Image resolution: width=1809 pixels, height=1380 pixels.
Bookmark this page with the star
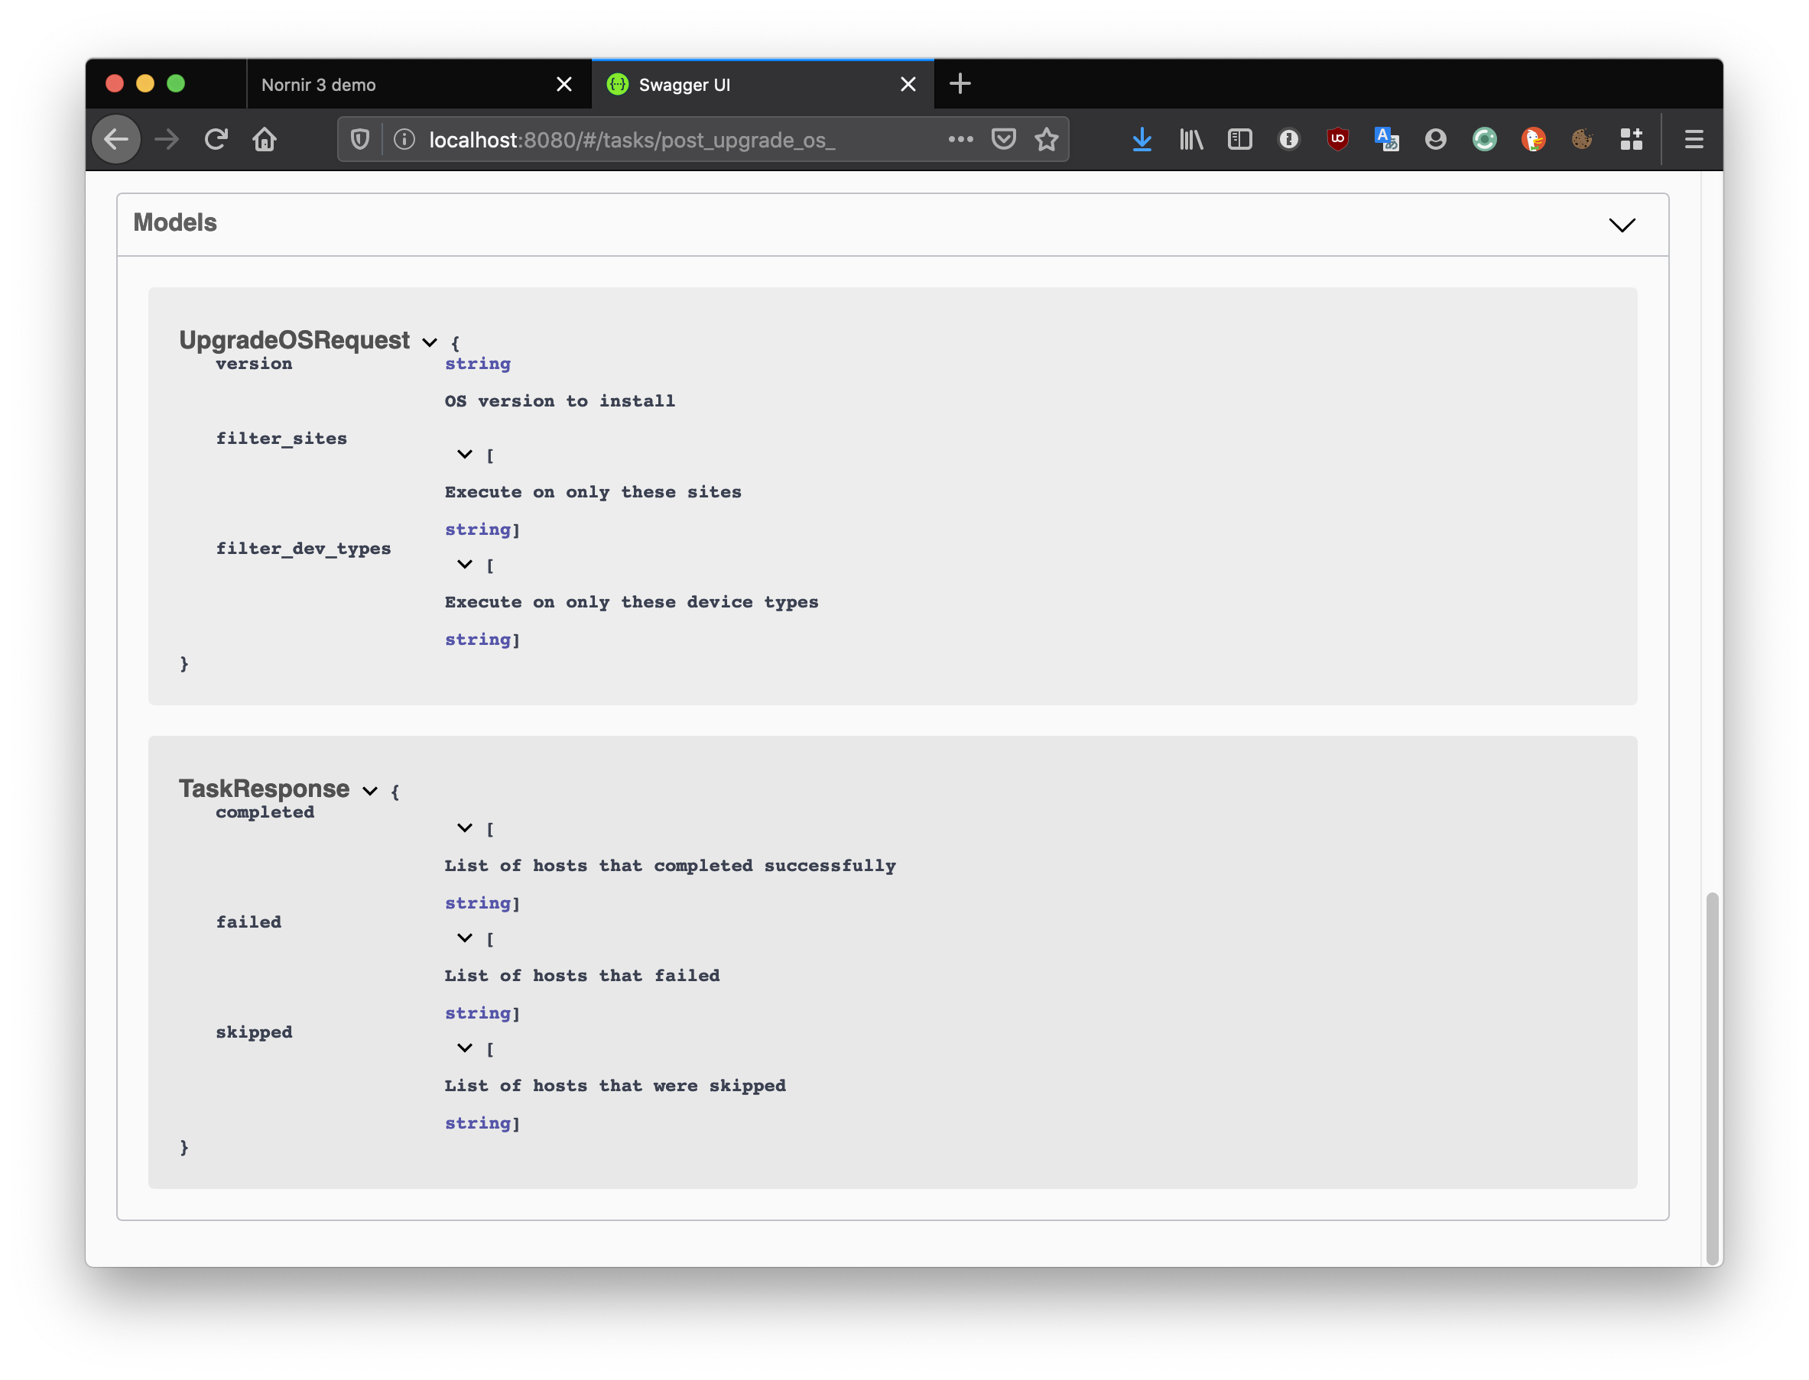1046,140
